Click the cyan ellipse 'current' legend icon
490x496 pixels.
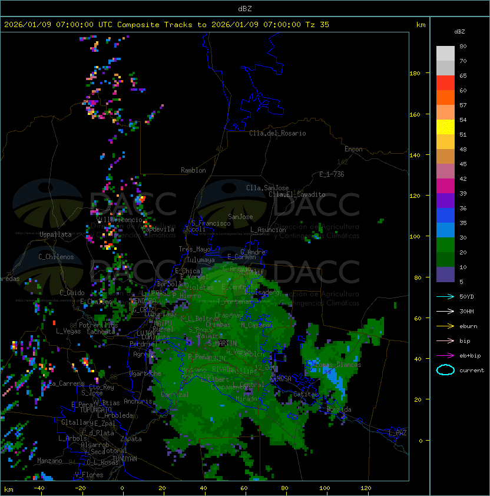click(445, 370)
